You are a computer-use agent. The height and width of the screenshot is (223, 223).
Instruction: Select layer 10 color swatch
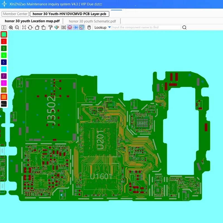(4, 97)
